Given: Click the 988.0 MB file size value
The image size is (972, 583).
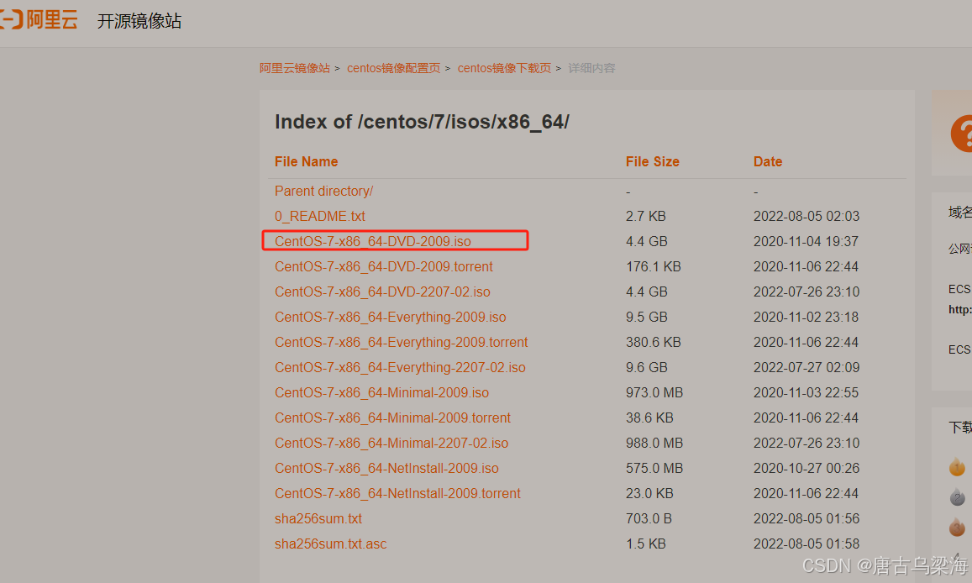Looking at the screenshot, I should pos(654,443).
